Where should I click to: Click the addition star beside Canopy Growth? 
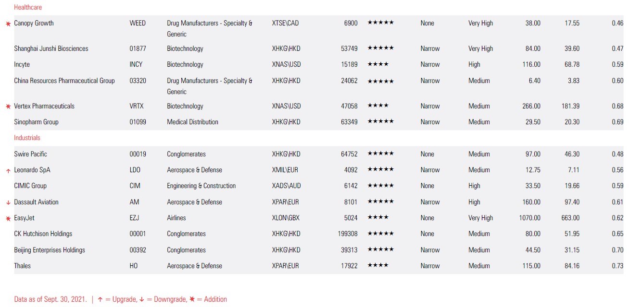[8, 24]
